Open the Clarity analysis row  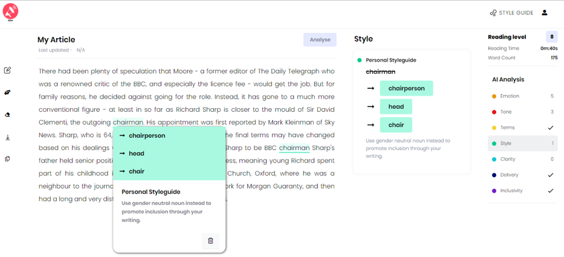[x=523, y=159]
